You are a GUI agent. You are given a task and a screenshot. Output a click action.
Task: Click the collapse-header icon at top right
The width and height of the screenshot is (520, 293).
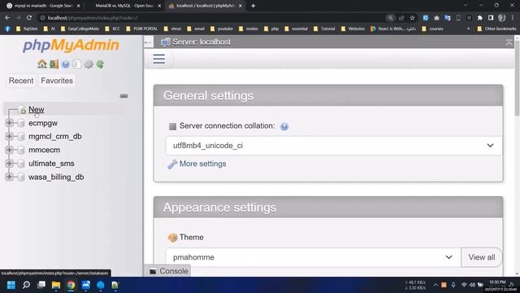pyautogui.click(x=509, y=42)
